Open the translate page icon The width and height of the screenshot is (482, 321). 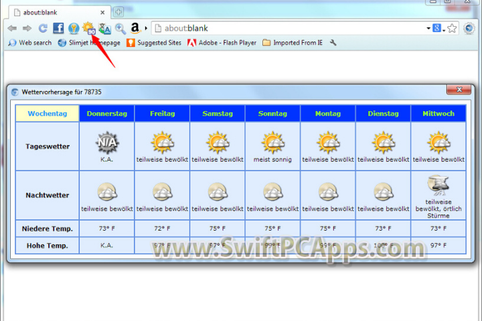click(104, 28)
